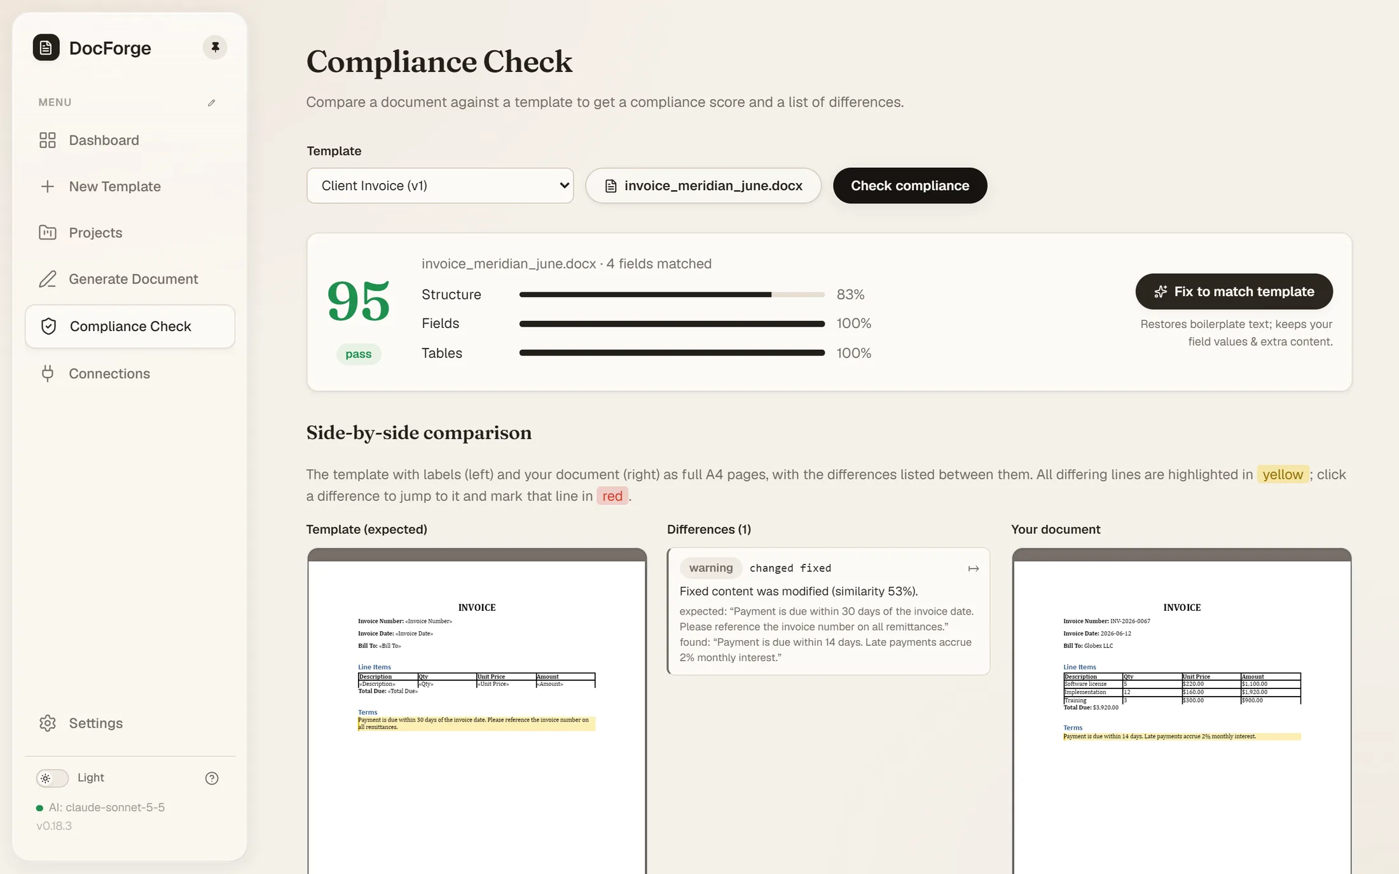Click the pencil icon beside MENU
This screenshot has width=1399, height=874.
point(212,102)
